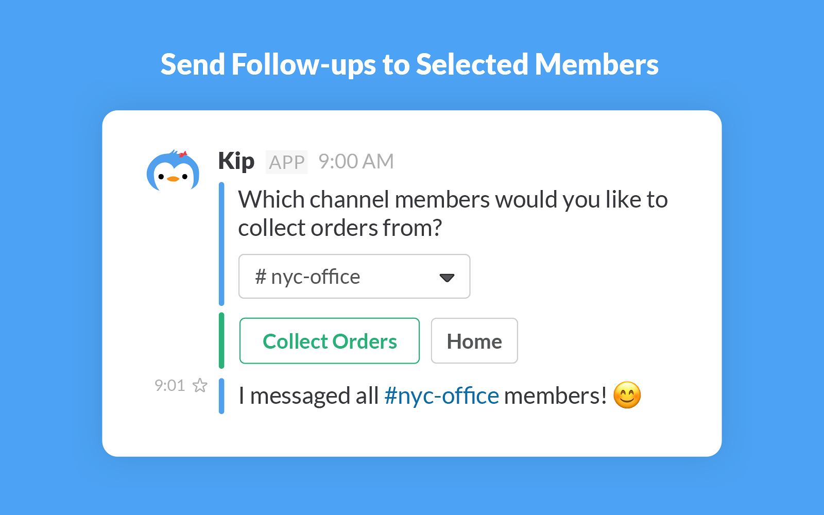
Task: Click the APP badge beside Kip
Action: tap(286, 162)
